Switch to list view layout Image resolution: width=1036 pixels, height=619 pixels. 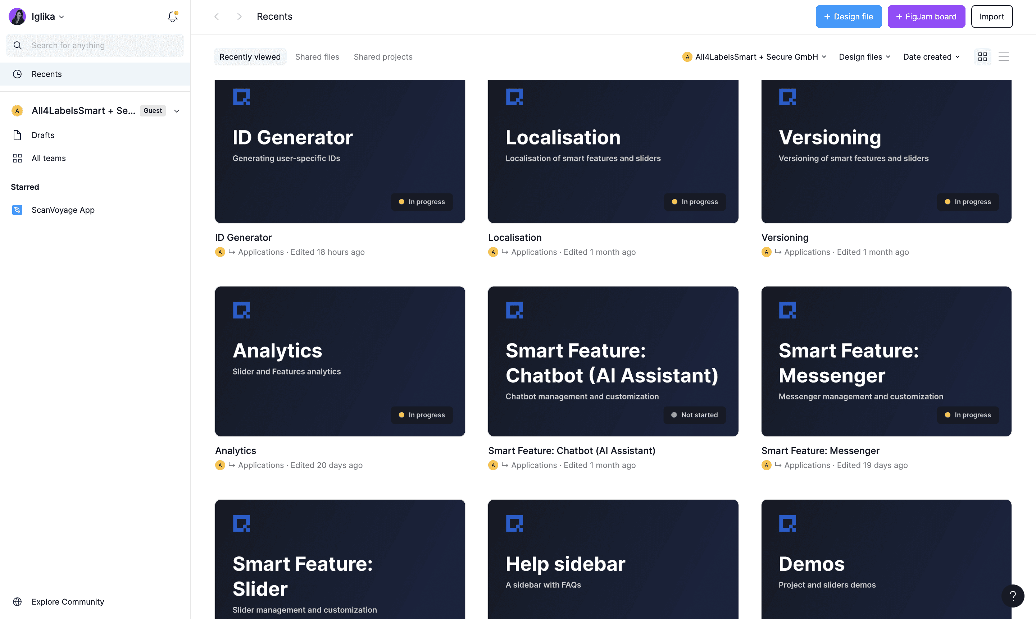[1003, 57]
